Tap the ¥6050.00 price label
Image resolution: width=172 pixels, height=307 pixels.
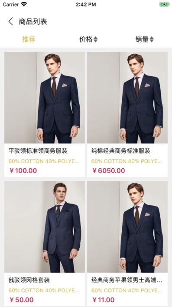109,170
